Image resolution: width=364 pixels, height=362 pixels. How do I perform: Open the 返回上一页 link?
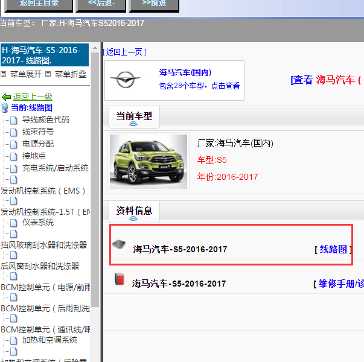click(124, 52)
